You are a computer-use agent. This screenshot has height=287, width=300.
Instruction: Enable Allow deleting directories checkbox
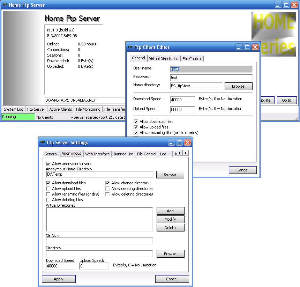tap(107, 194)
